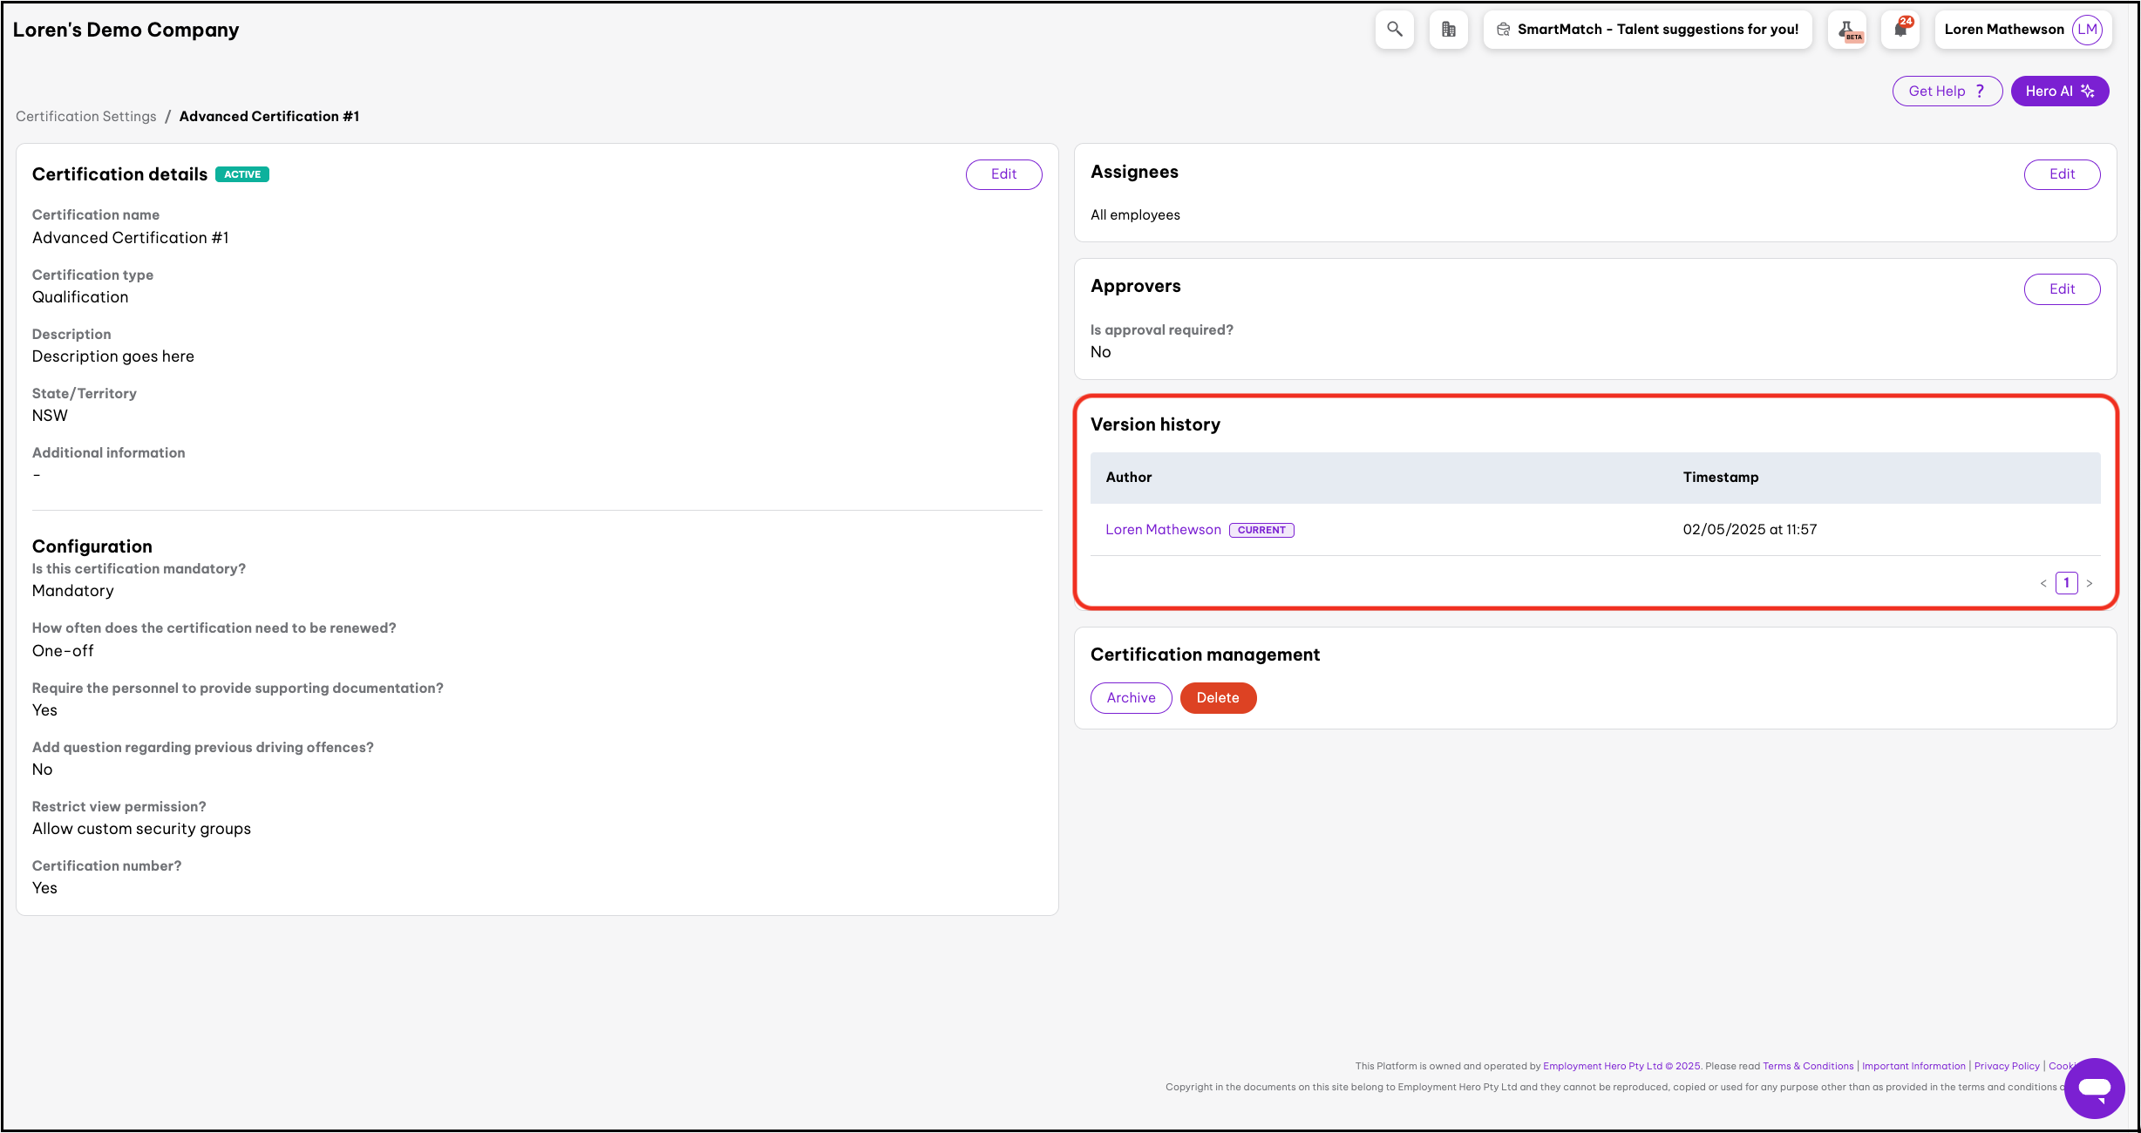Edit the Certification details section

pyautogui.click(x=1003, y=174)
